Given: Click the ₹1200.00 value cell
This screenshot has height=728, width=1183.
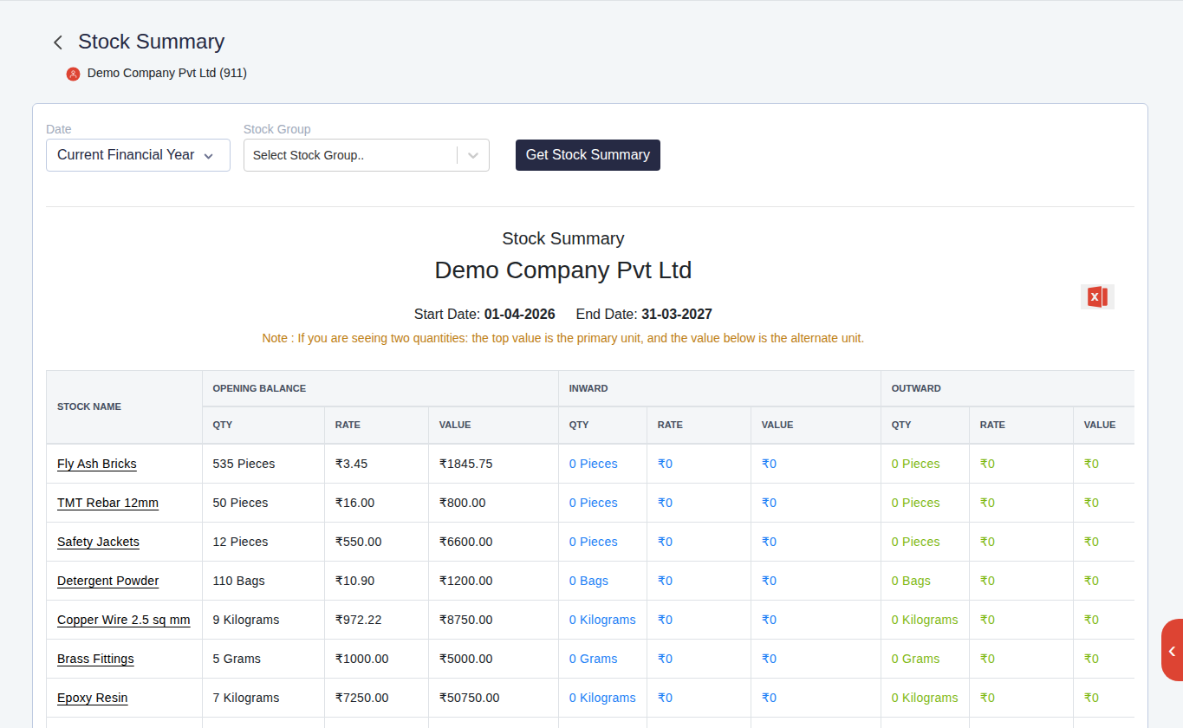Looking at the screenshot, I should click(493, 581).
